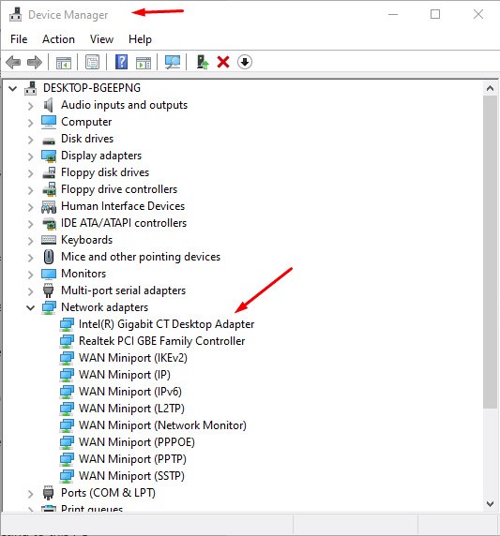The image size is (500, 536).
Task: Click the Show/Hide Action Pane toolbar icon
Action: click(x=144, y=63)
